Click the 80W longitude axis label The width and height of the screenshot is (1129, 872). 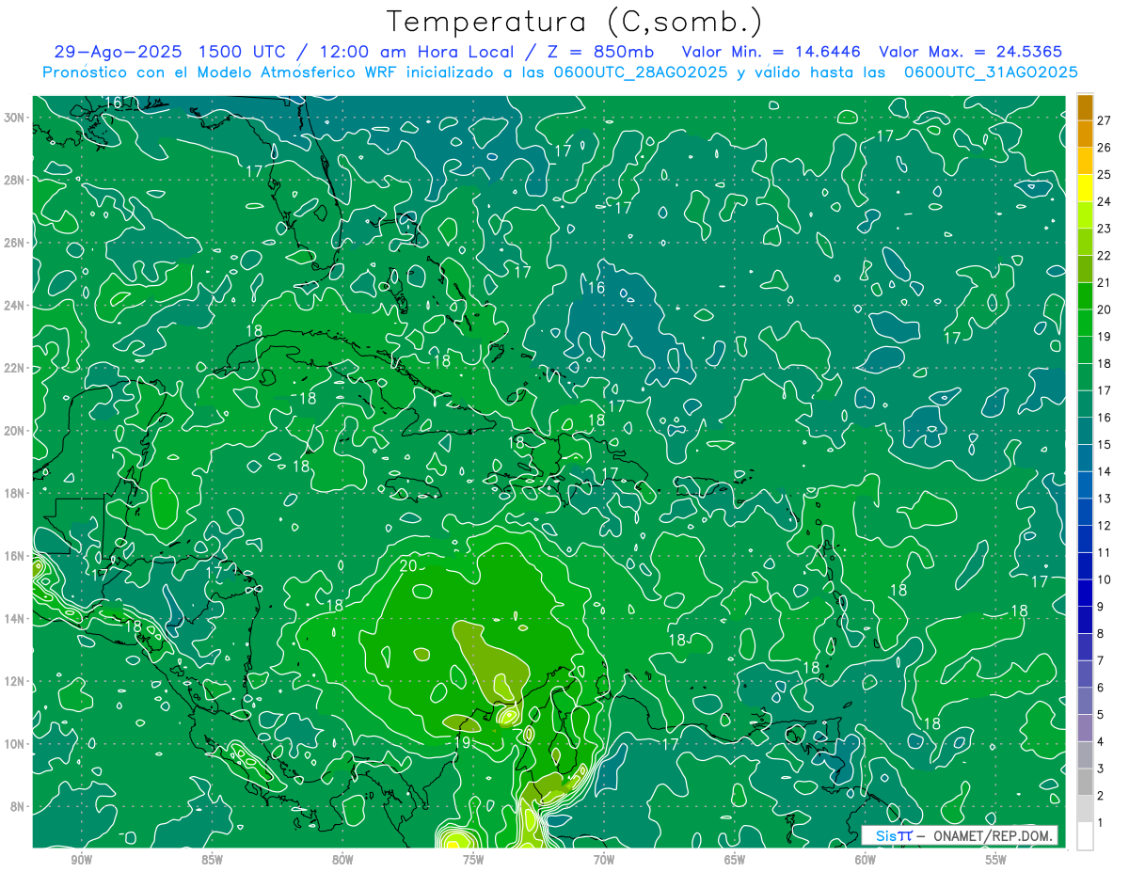tap(342, 859)
